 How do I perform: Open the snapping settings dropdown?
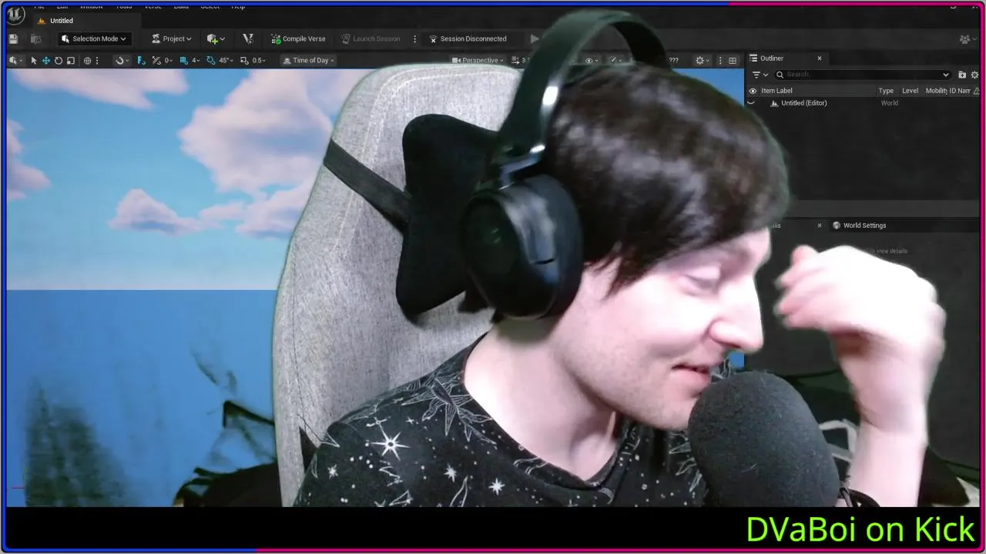point(121,60)
